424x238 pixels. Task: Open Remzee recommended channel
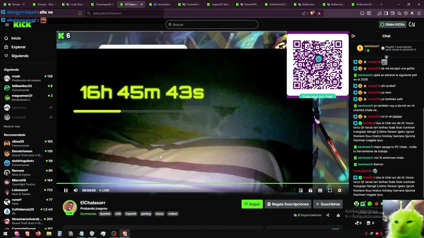28,173
